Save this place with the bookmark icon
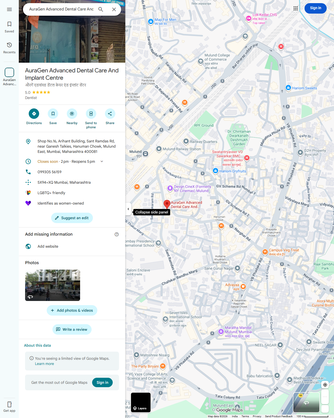The image size is (334, 418). point(53,117)
